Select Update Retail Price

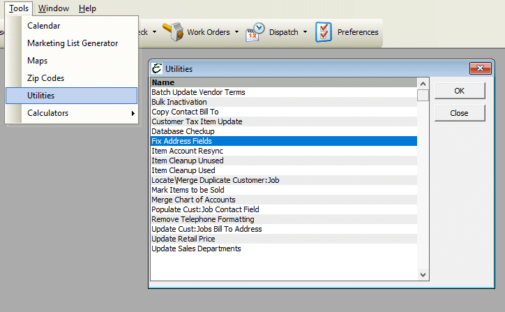[284, 239]
